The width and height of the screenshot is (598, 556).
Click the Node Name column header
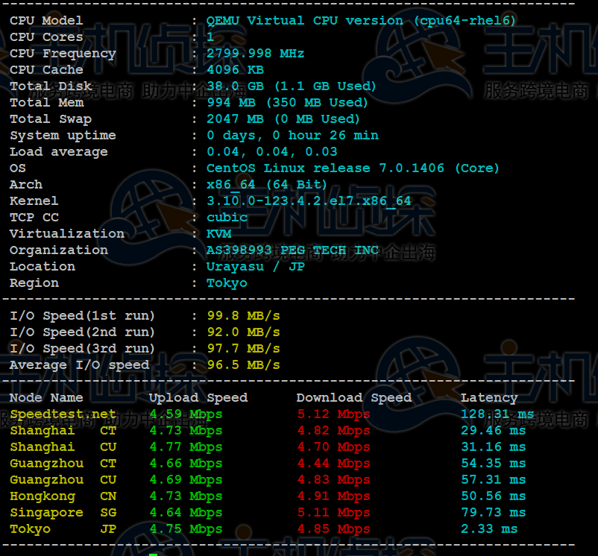point(46,397)
